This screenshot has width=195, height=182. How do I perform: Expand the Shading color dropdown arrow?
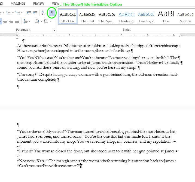41,21
